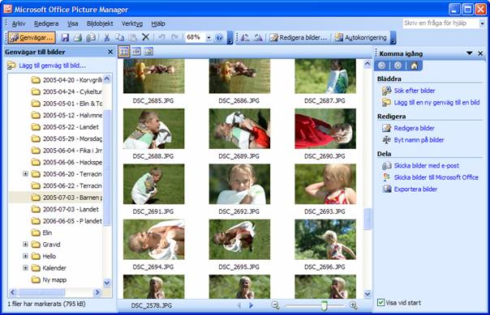Expand the 2005-06-20 - Terracin folder

[x=25, y=174]
